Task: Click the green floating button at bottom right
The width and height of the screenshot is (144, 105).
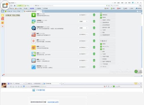Action: 136,71
